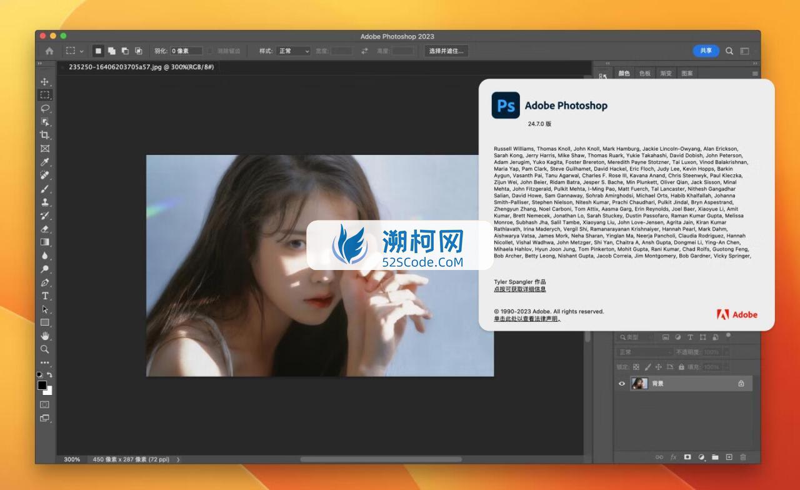
Task: Toggle the anti-alias checkbox (消除锯齿)
Action: [211, 51]
